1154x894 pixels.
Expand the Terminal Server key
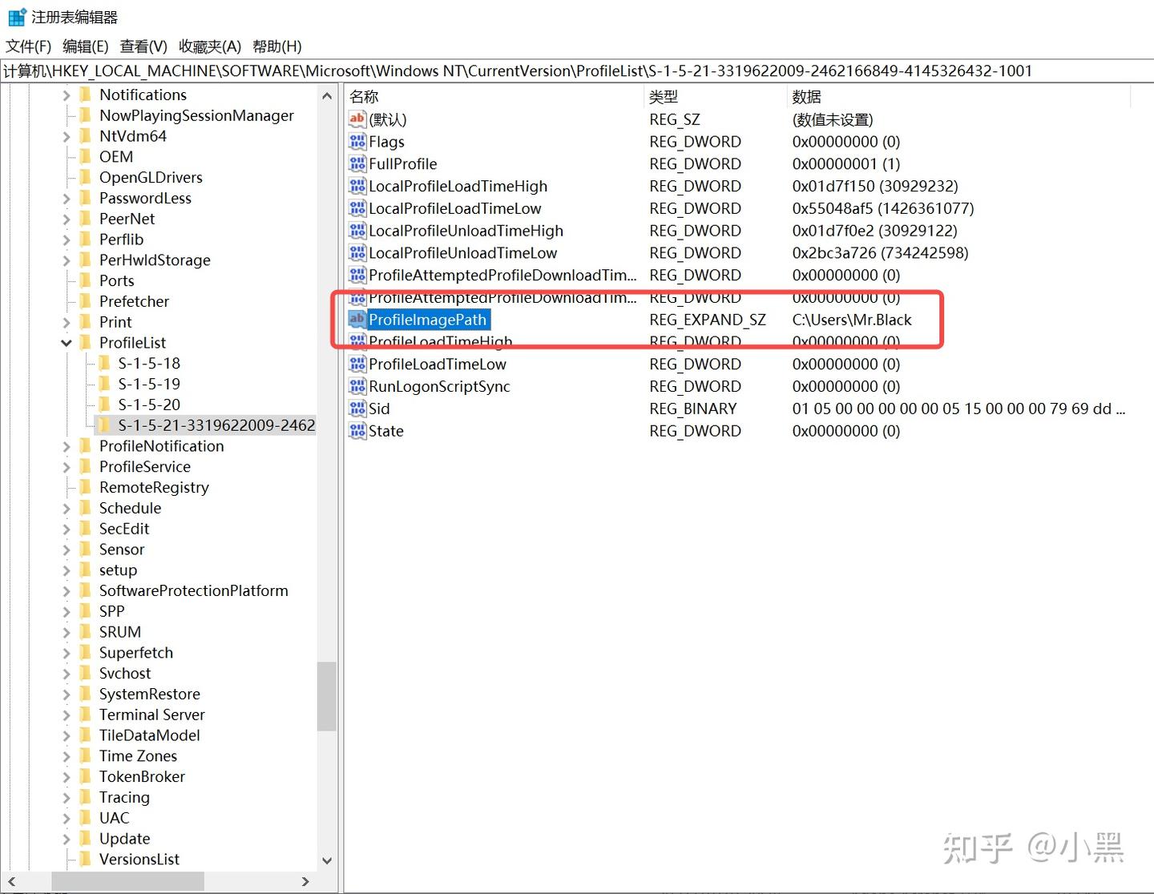click(x=67, y=715)
